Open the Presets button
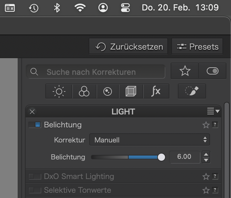This screenshot has height=198, width=231. click(197, 47)
